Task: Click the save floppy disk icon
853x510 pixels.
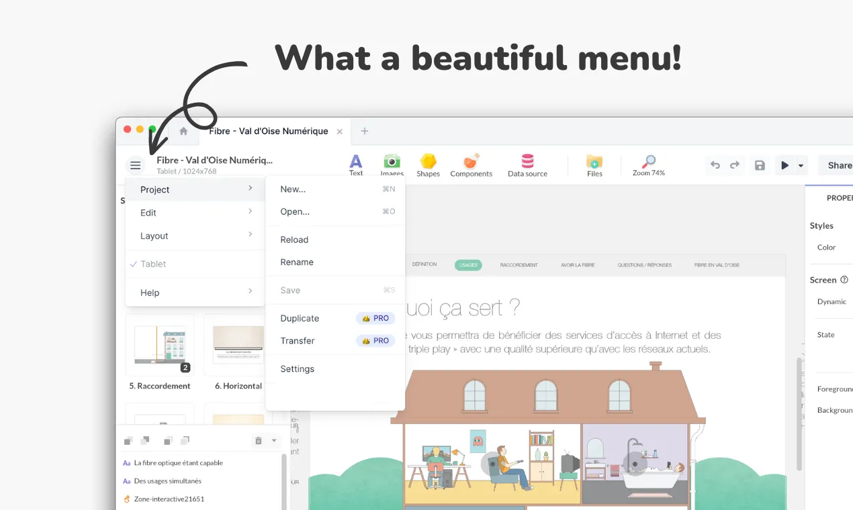Action: coord(760,165)
